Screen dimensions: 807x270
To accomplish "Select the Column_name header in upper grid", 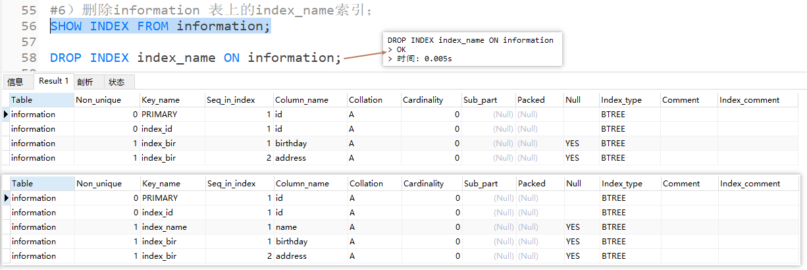I will coord(301,100).
